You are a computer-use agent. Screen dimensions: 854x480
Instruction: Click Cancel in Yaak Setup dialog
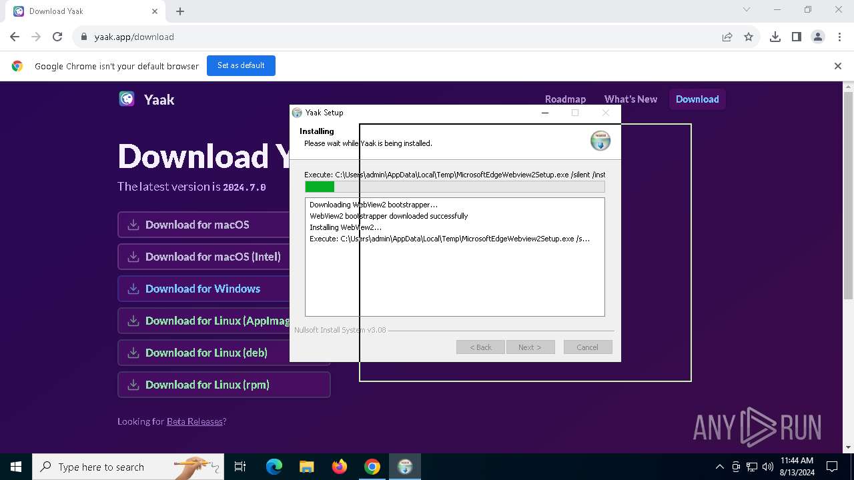587,347
